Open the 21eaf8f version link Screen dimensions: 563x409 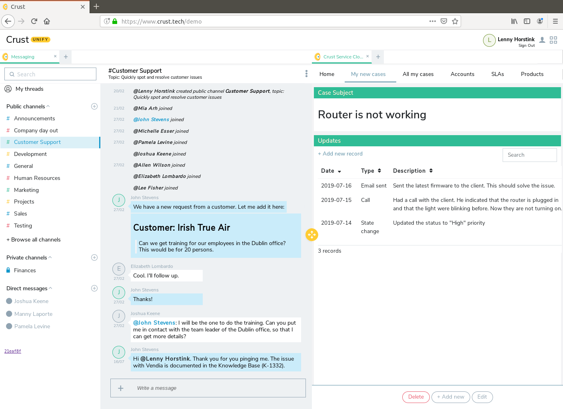click(x=13, y=351)
